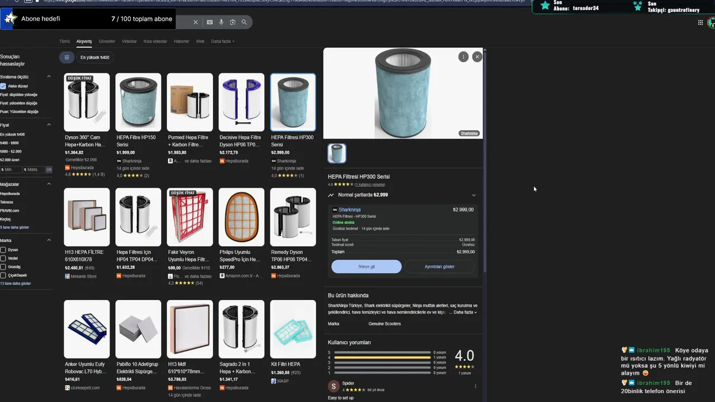The height and width of the screenshot is (402, 715).
Task: Open the filters icon beside En yüksek ₺400
Action: 66,57
